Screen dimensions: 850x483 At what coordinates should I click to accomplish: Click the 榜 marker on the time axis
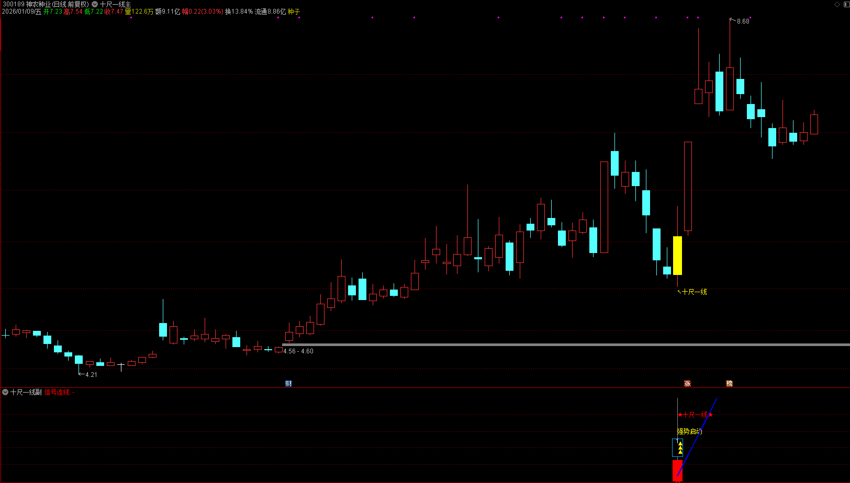[729, 384]
